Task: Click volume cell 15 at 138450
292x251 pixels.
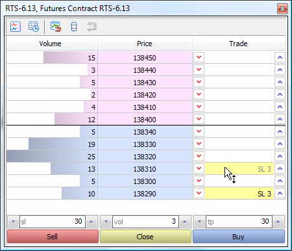Action: tap(52, 58)
